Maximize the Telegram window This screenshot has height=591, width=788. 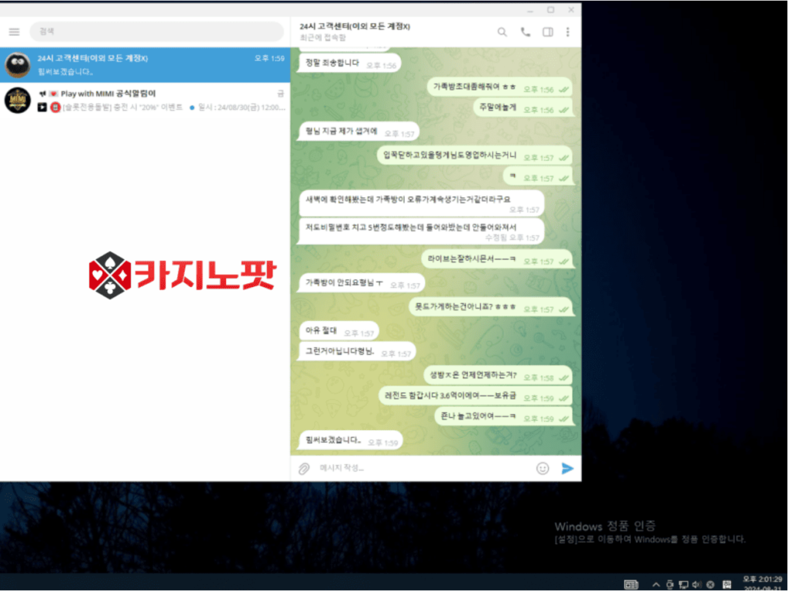click(551, 9)
